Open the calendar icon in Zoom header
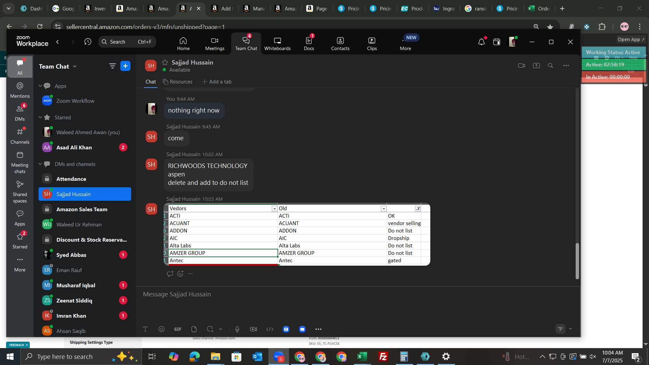This screenshot has width=649, height=365. click(x=497, y=42)
